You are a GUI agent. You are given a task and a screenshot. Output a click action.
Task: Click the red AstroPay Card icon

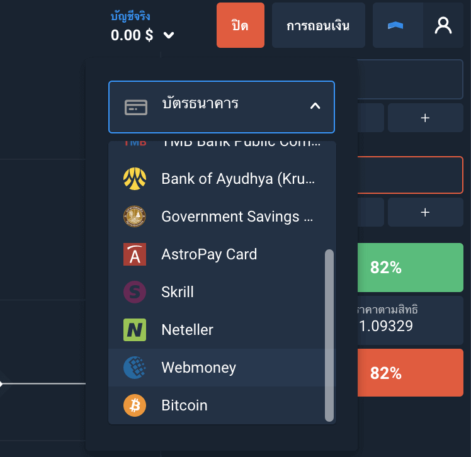[135, 254]
